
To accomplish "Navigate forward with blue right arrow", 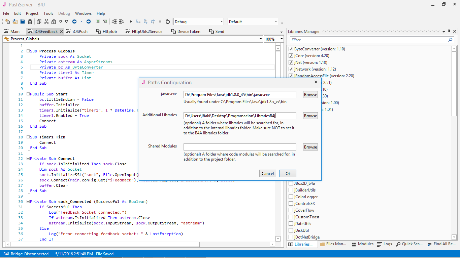I will pyautogui.click(x=89, y=21).
